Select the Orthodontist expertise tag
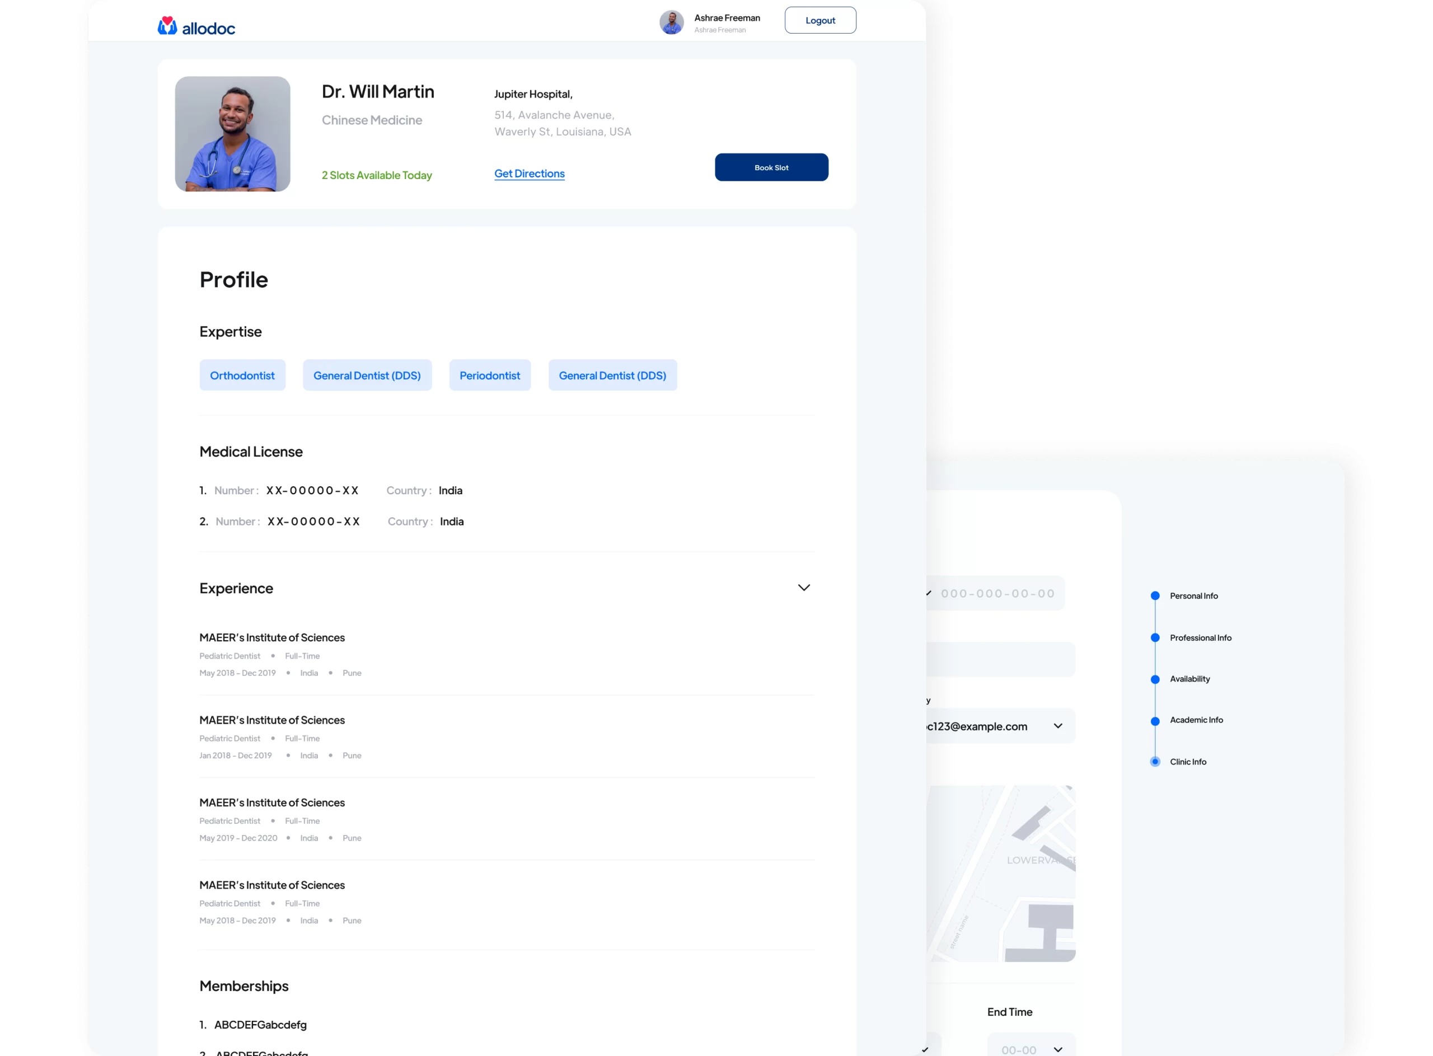Viewport: 1433px width, 1056px height. [x=242, y=376]
